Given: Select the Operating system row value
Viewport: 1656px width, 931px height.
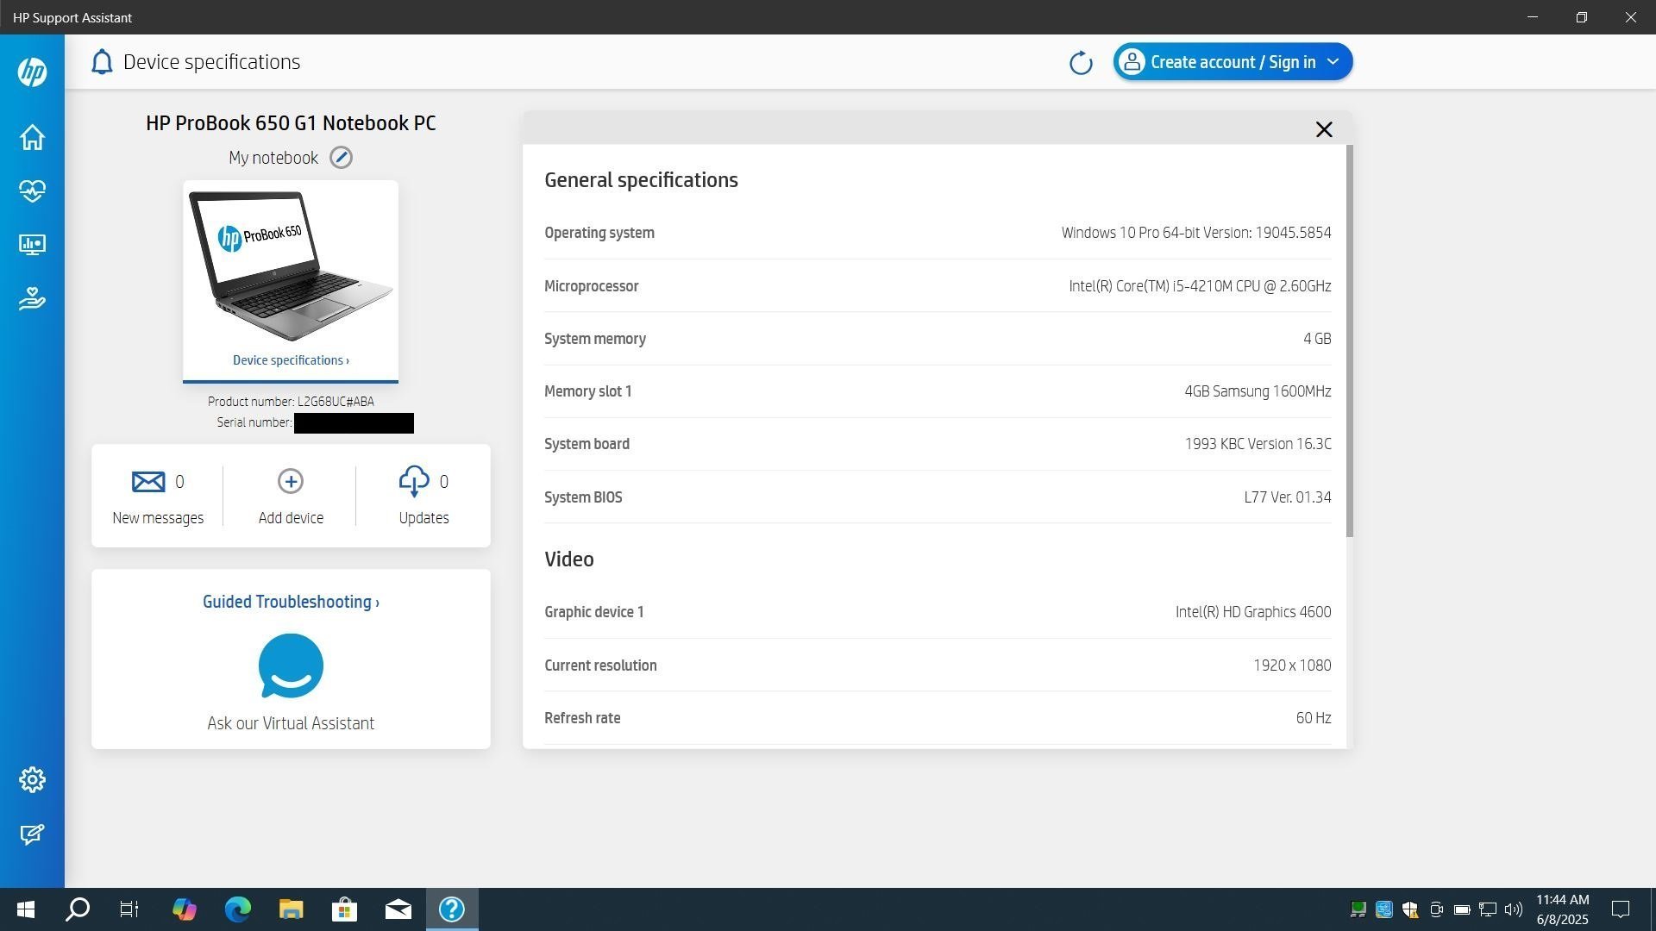Looking at the screenshot, I should click(x=1196, y=233).
